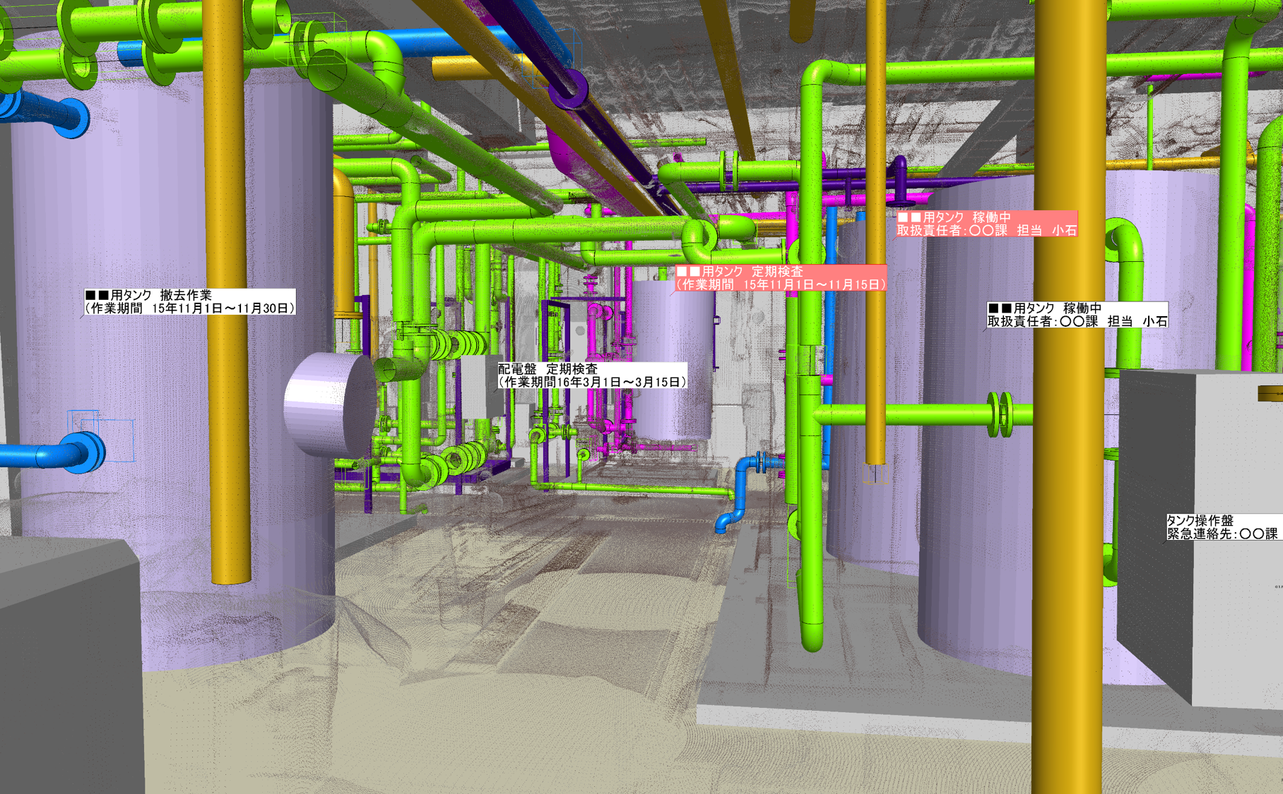Open the タンク操作盤 emergency contact label
This screenshot has height=794, width=1283.
pyautogui.click(x=1222, y=527)
